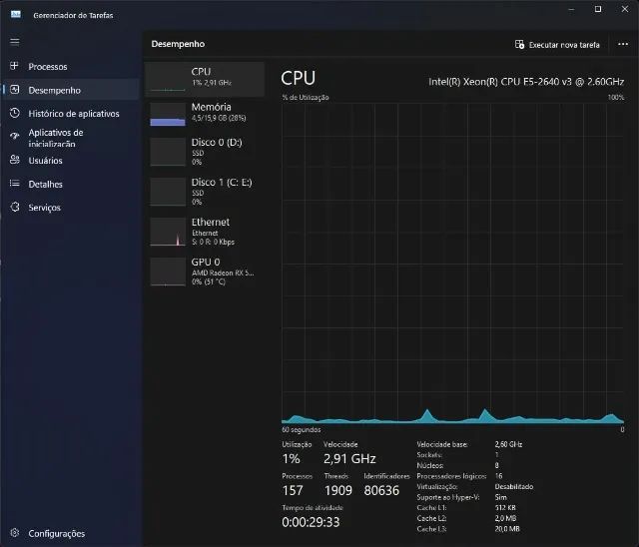Click the Cache L3 20,0 MB value
This screenshot has height=547, width=639.
507,529
